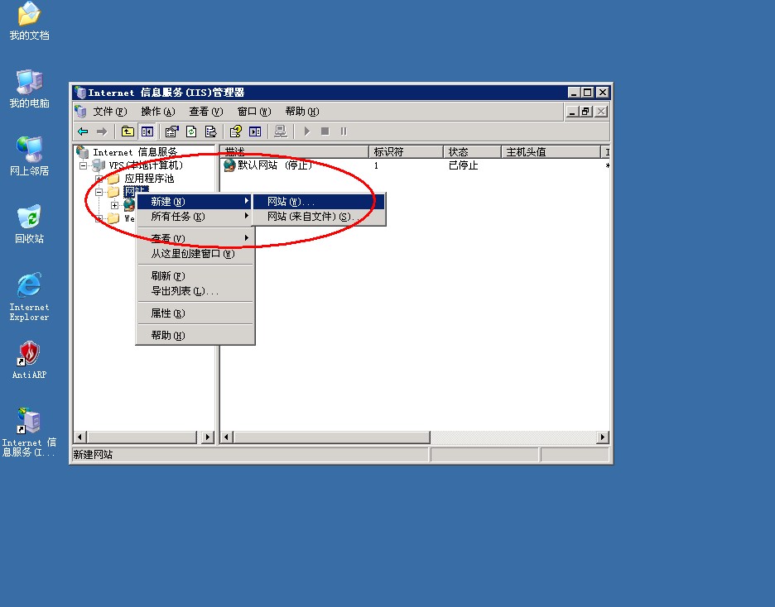Open 我的电脑 desktop icon
The image size is (775, 607).
29,88
